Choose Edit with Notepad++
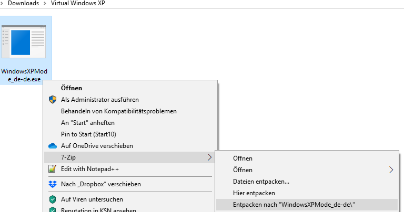The height and width of the screenshot is (212, 404). (89, 169)
